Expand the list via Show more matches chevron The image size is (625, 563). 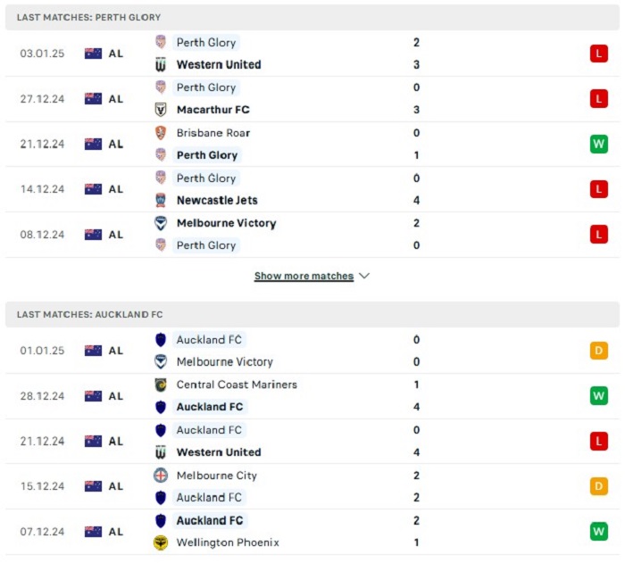click(364, 276)
